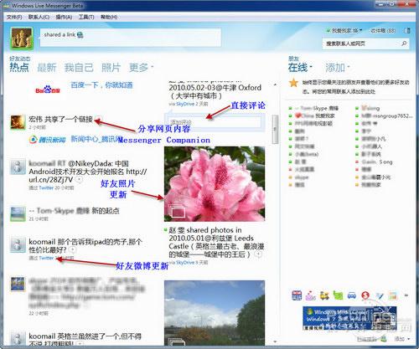Open SkyDrive link under Leeds Castle post
Screen dimensions: 419x349
[x=185, y=262]
